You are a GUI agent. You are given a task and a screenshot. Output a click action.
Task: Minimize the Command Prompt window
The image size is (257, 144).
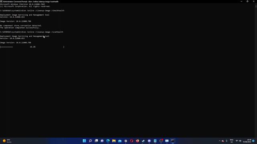point(241,2)
